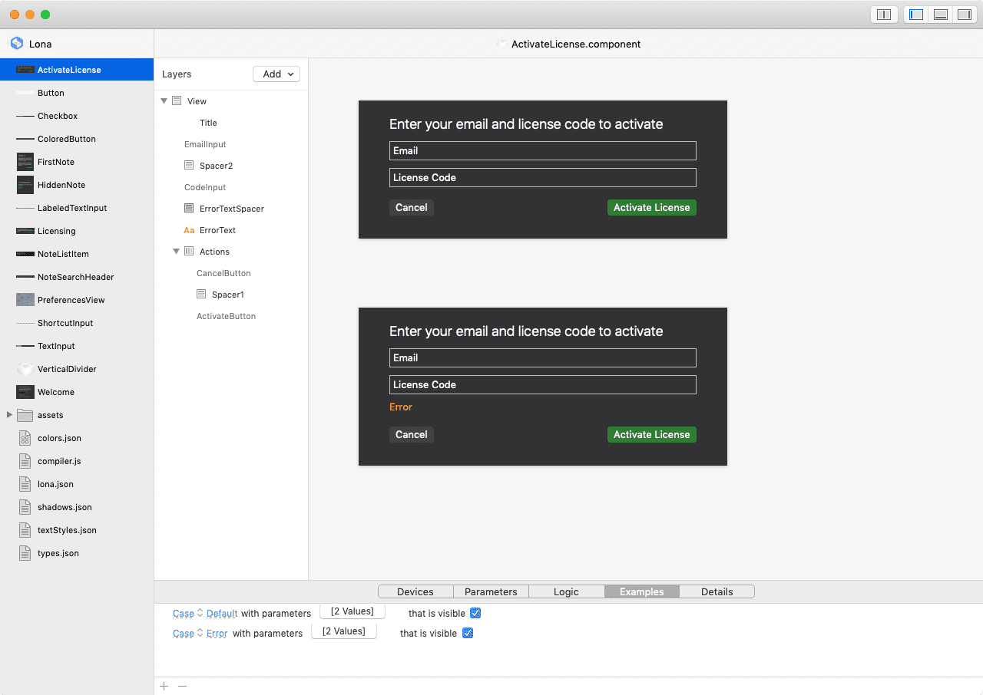
Task: Click Activate License in the top preview
Action: pos(652,207)
